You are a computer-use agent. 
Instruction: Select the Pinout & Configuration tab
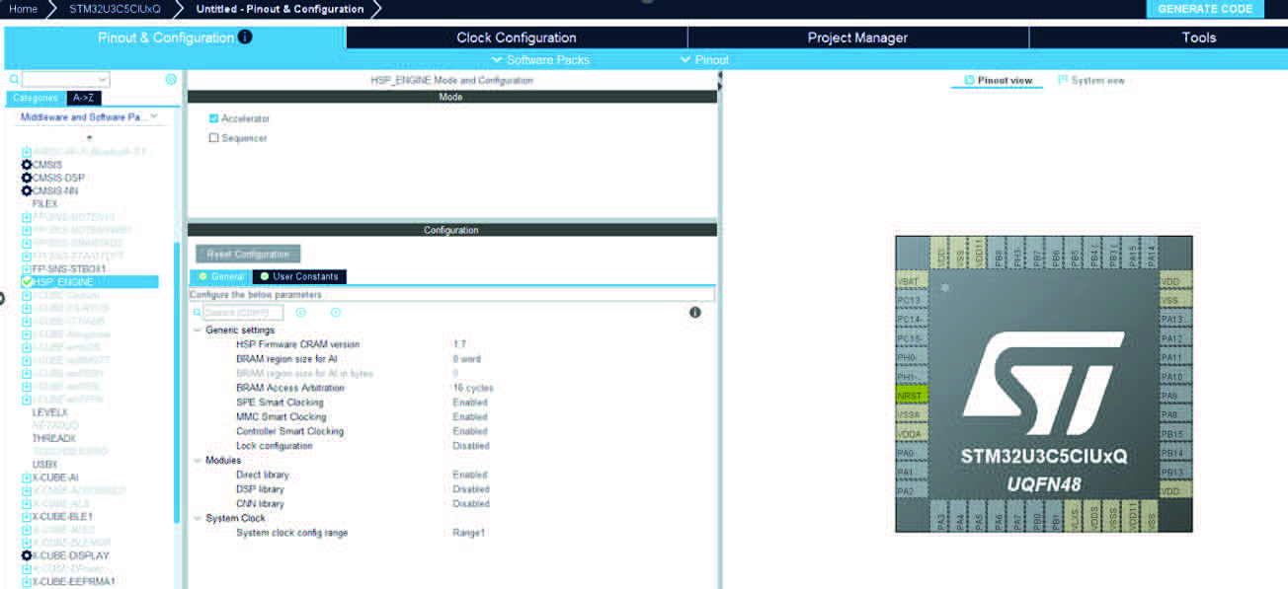coord(174,37)
